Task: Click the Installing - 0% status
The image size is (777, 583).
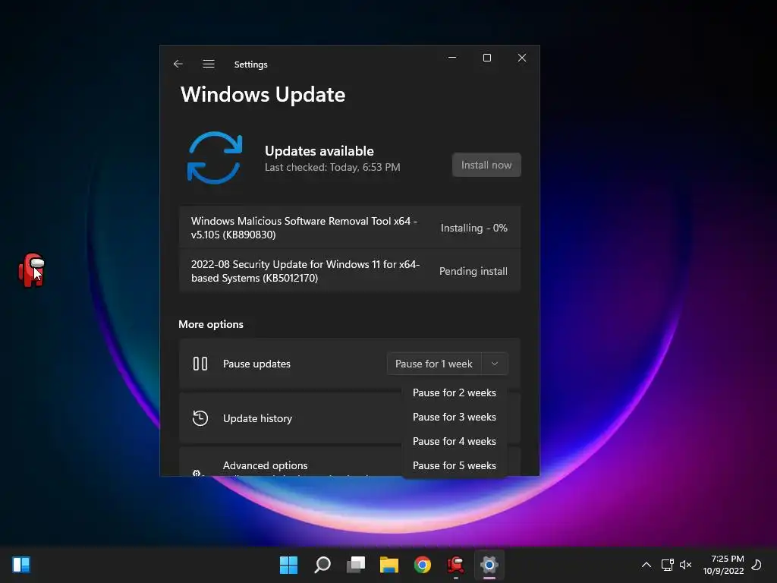Action: 473,228
